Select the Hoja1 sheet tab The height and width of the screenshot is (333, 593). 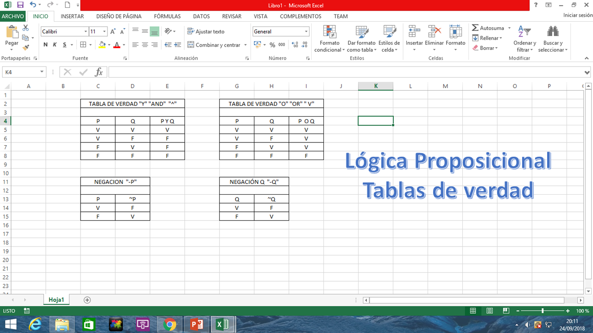(56, 299)
